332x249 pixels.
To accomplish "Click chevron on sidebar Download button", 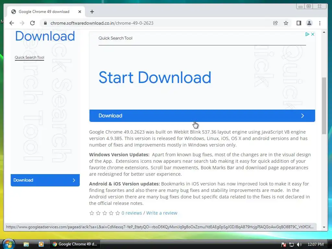I will point(74,180).
